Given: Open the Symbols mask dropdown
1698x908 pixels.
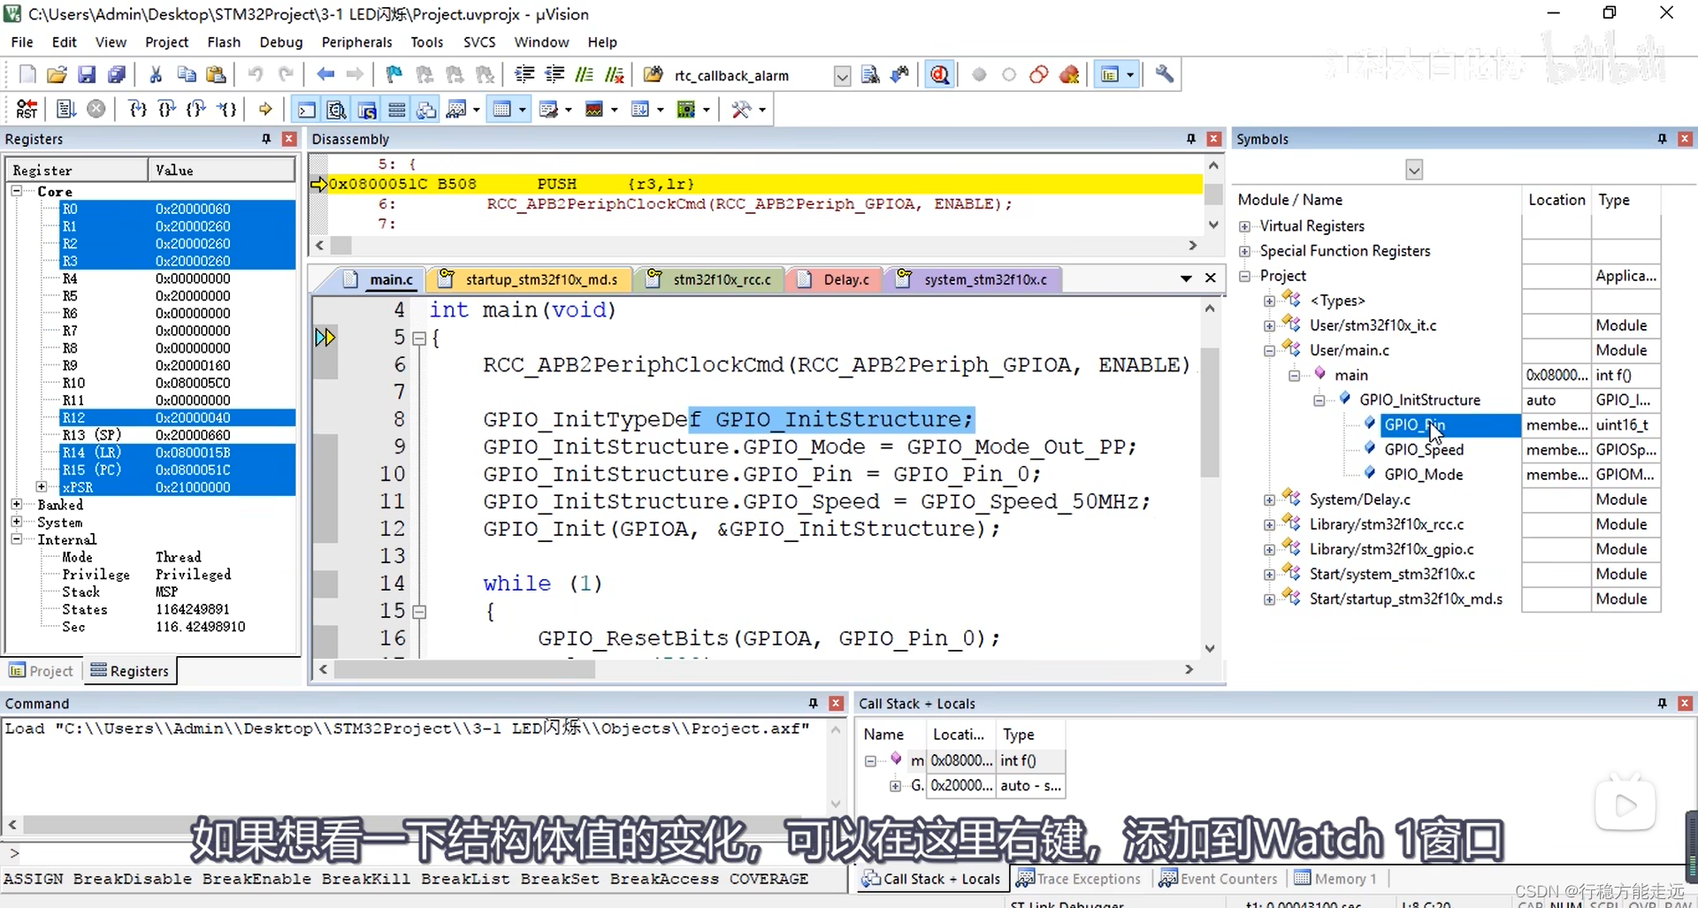Looking at the screenshot, I should click(1414, 170).
